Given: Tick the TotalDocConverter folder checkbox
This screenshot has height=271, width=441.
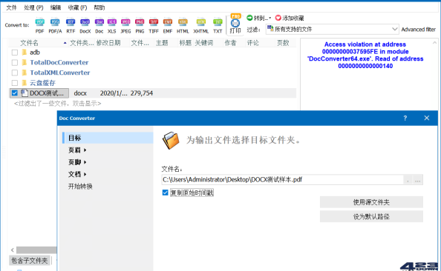Looking at the screenshot, I should (x=15, y=62).
